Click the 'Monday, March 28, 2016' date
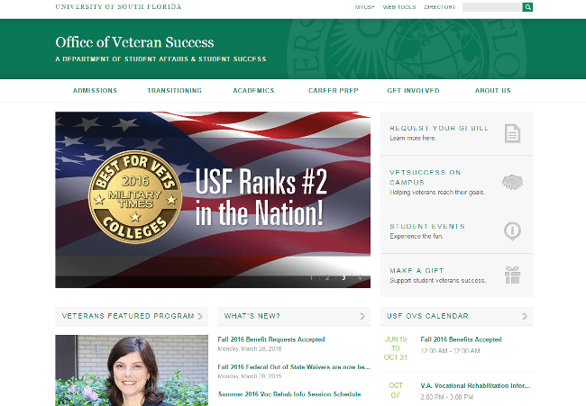 click(x=250, y=349)
